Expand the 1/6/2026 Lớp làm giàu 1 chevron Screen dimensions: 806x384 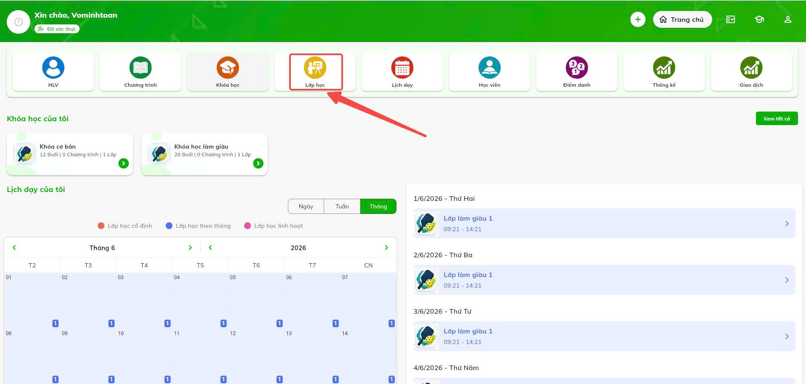click(787, 224)
